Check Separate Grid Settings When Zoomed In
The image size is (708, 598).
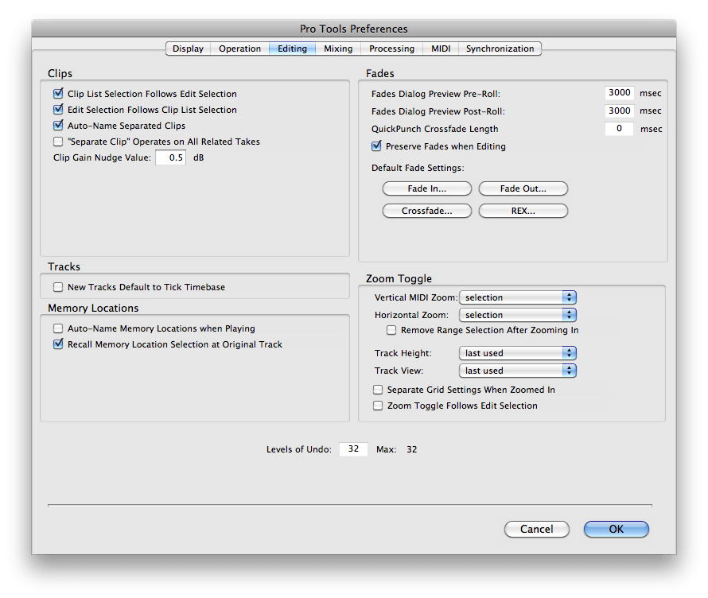point(378,390)
